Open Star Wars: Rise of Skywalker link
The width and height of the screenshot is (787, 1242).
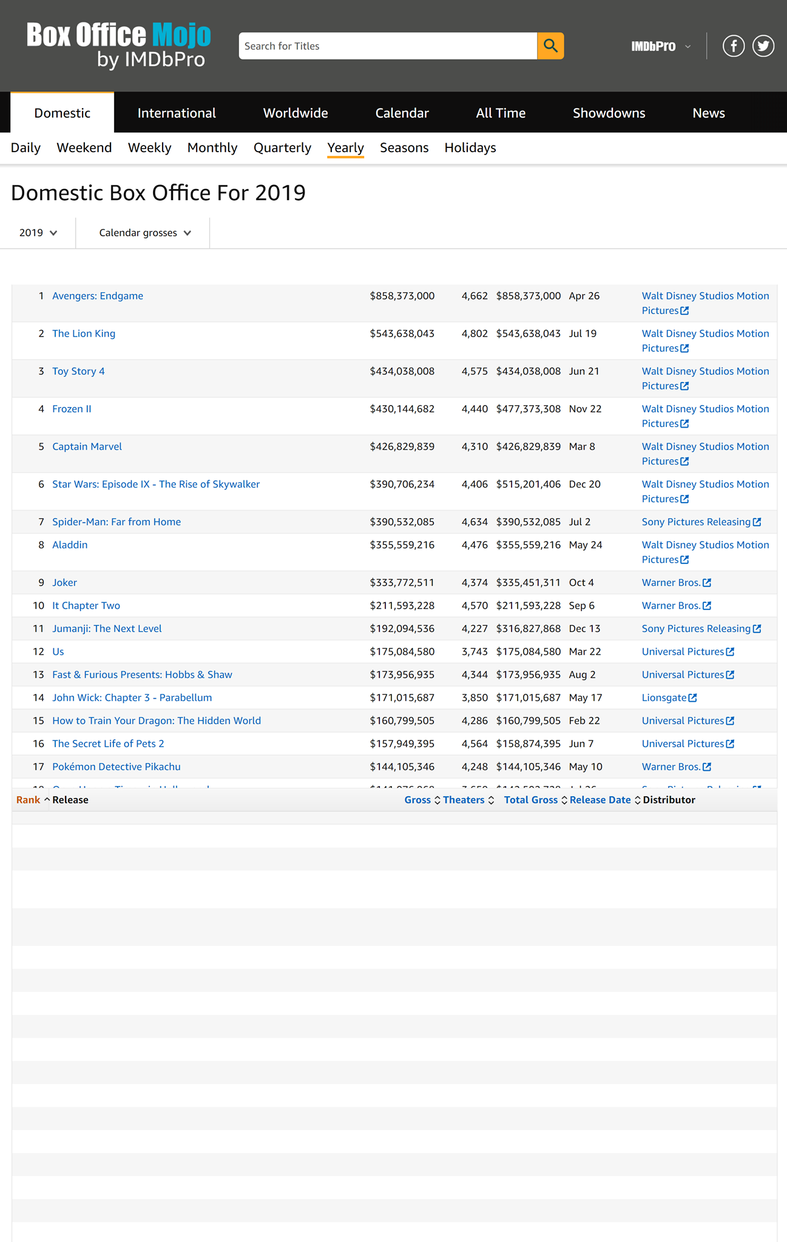click(156, 484)
